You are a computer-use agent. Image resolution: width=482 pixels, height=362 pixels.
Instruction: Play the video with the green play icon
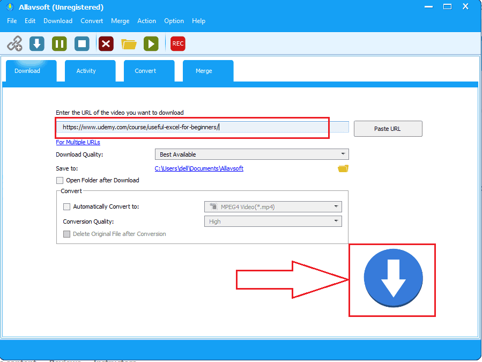point(151,43)
